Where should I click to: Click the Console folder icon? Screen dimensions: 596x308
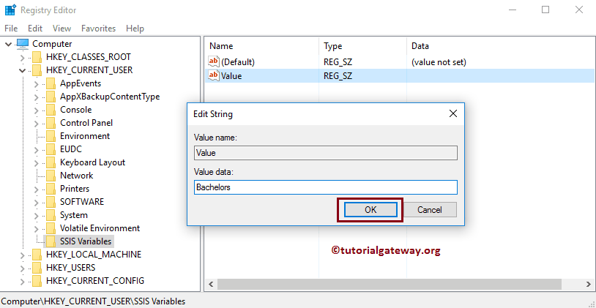[51, 110]
